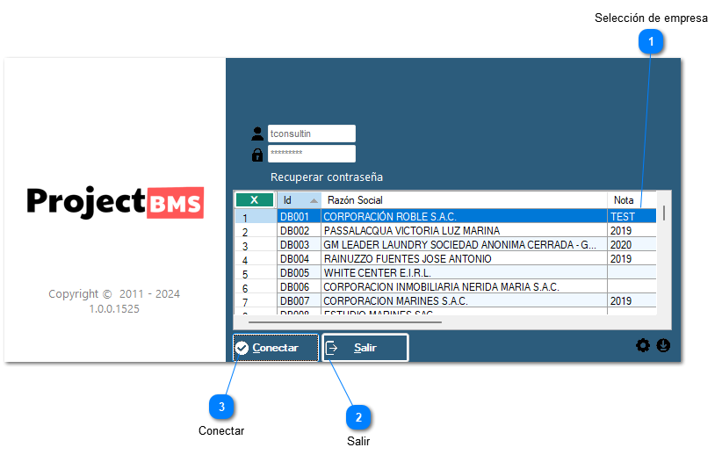
Task: Click the DB004 Id cell
Action: (x=300, y=258)
